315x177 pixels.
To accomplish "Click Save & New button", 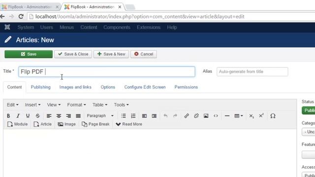I will point(111,54).
